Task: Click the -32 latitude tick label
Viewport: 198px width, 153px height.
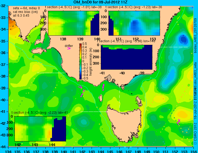Action: (x=3, y=6)
